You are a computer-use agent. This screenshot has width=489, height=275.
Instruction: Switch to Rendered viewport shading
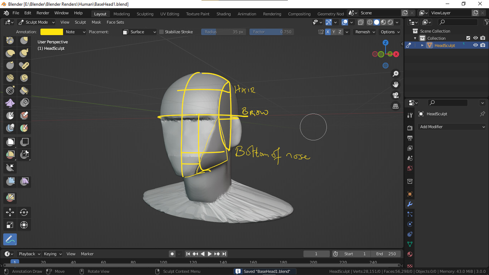(x=390, y=22)
